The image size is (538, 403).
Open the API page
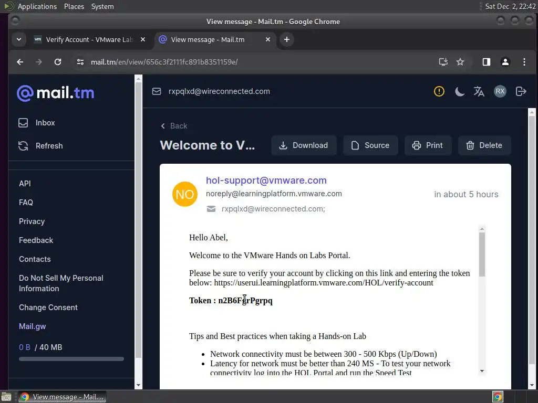25,184
